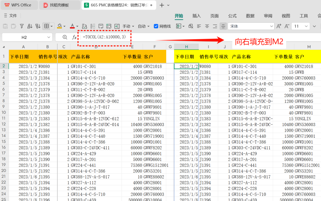
Task: Select cell H2 with 2023/1/2
Action: (x=187, y=66)
